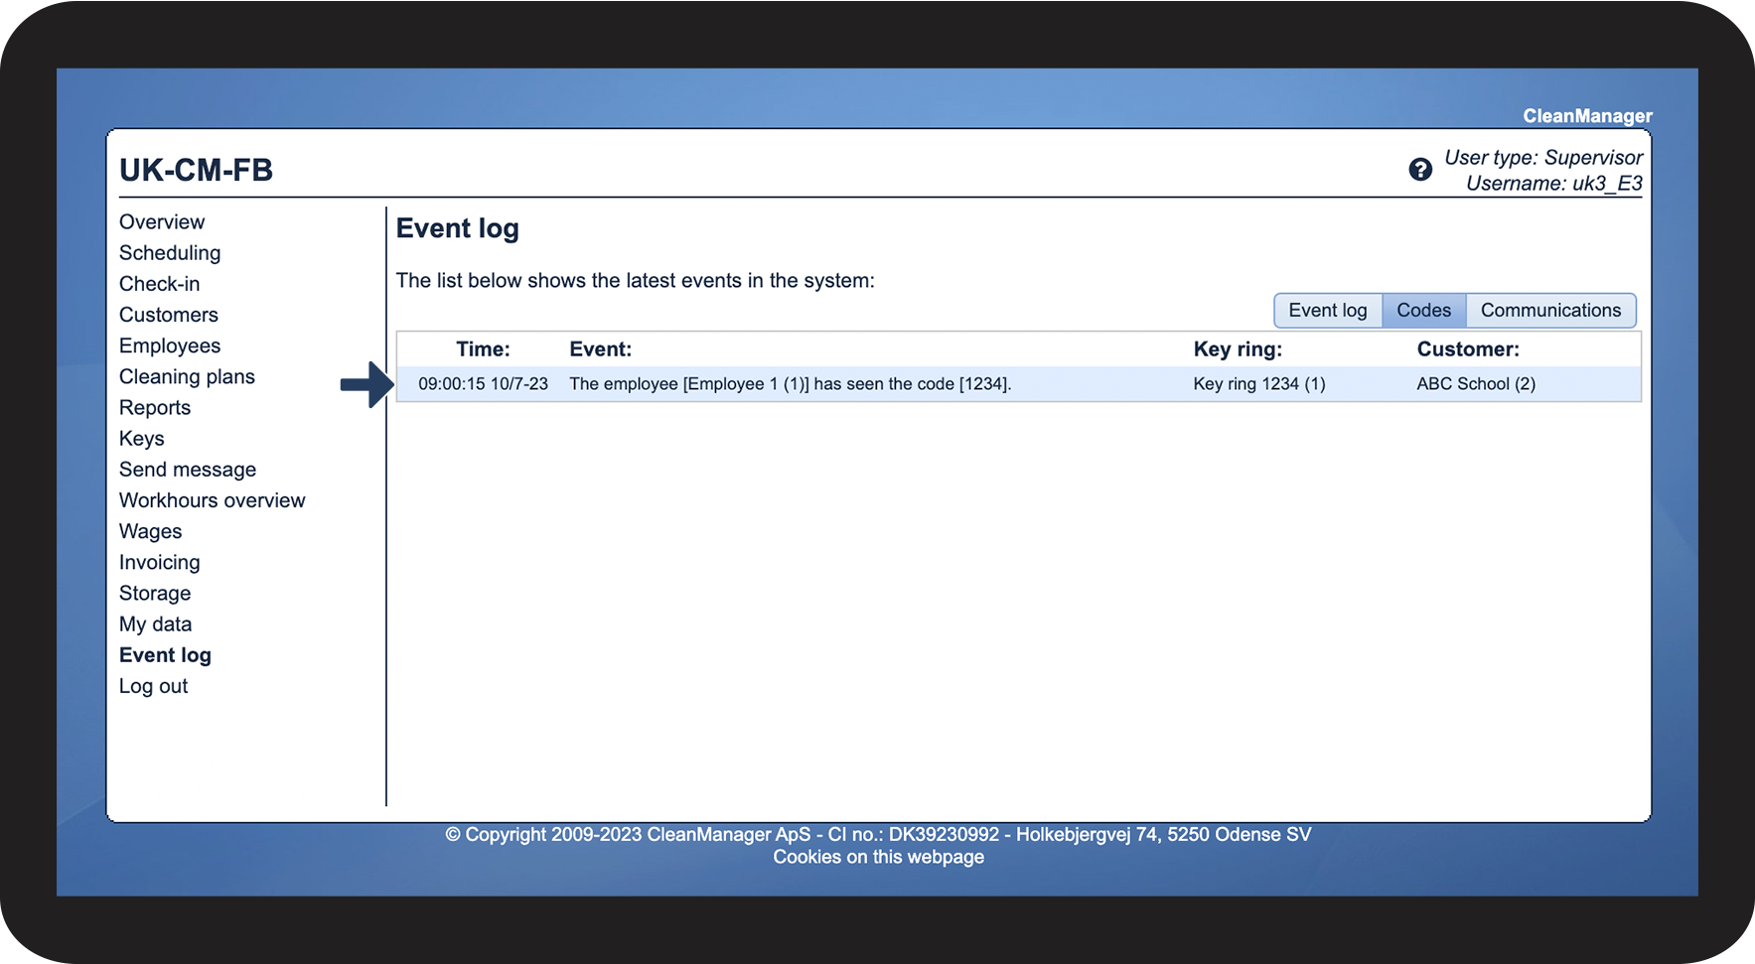Click the Cookies on this webpage link
The width and height of the screenshot is (1755, 964).
coord(879,857)
